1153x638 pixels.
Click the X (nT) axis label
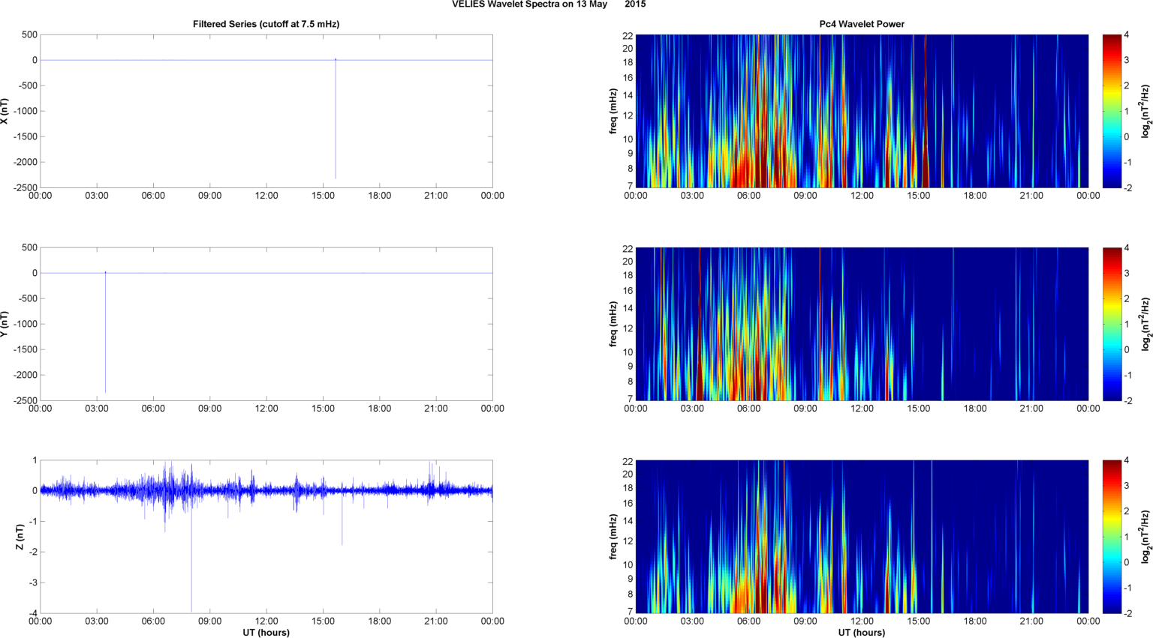click(x=5, y=111)
